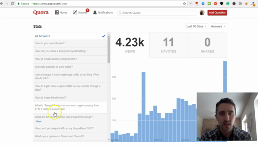Screen dimensions: 258x145
Task: Click the Quora logo
Action: (41, 12)
